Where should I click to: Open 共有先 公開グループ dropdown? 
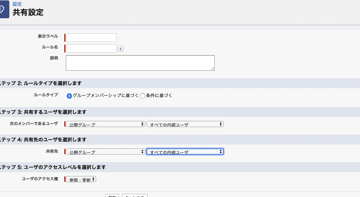coord(105,152)
